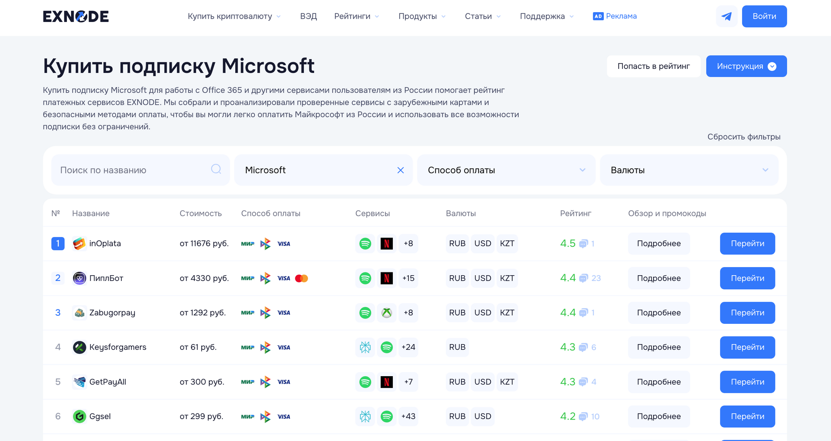
Task: Open the Валюты dropdown filter
Action: [689, 170]
